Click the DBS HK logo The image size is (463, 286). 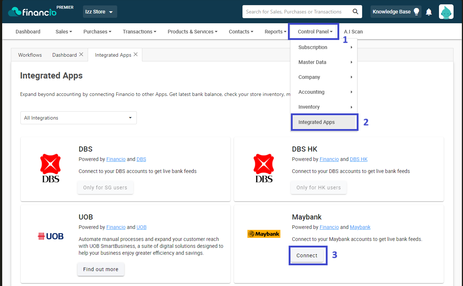[264, 168]
